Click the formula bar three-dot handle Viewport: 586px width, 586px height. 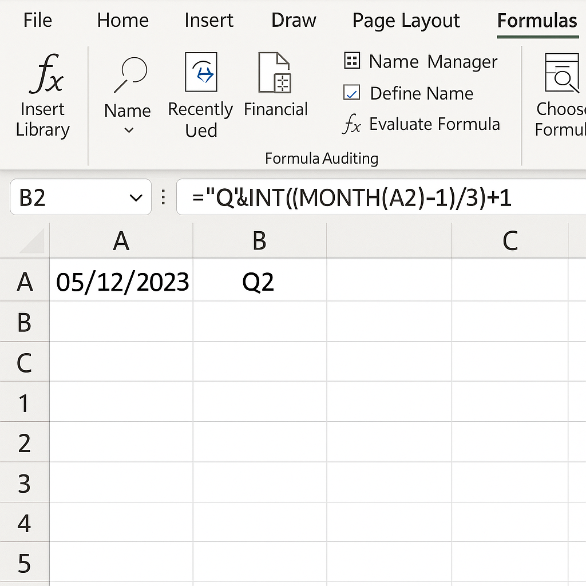[x=164, y=198]
